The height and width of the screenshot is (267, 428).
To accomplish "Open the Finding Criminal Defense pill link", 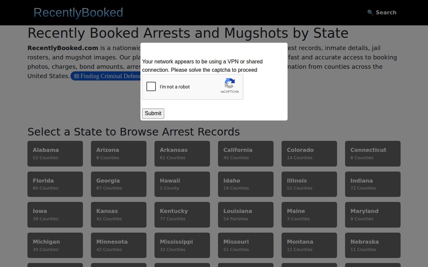I will [106, 76].
